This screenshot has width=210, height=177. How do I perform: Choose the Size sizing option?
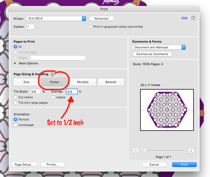point(27,82)
